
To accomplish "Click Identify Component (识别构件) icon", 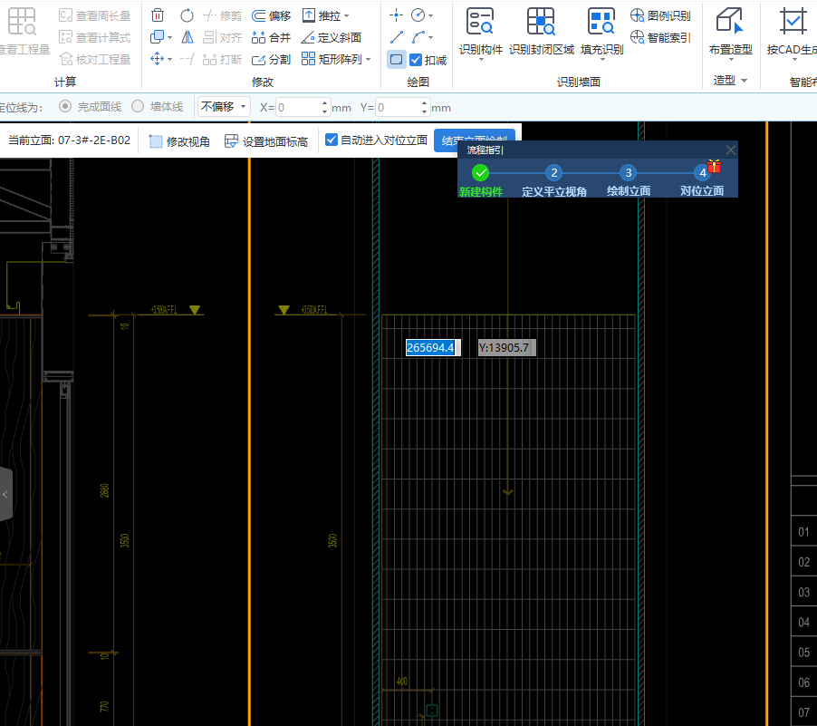I will 480,22.
